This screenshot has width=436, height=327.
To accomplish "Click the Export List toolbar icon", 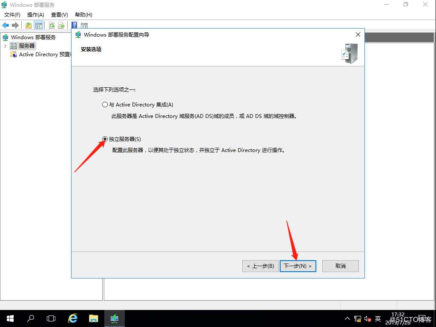I will (x=61, y=25).
